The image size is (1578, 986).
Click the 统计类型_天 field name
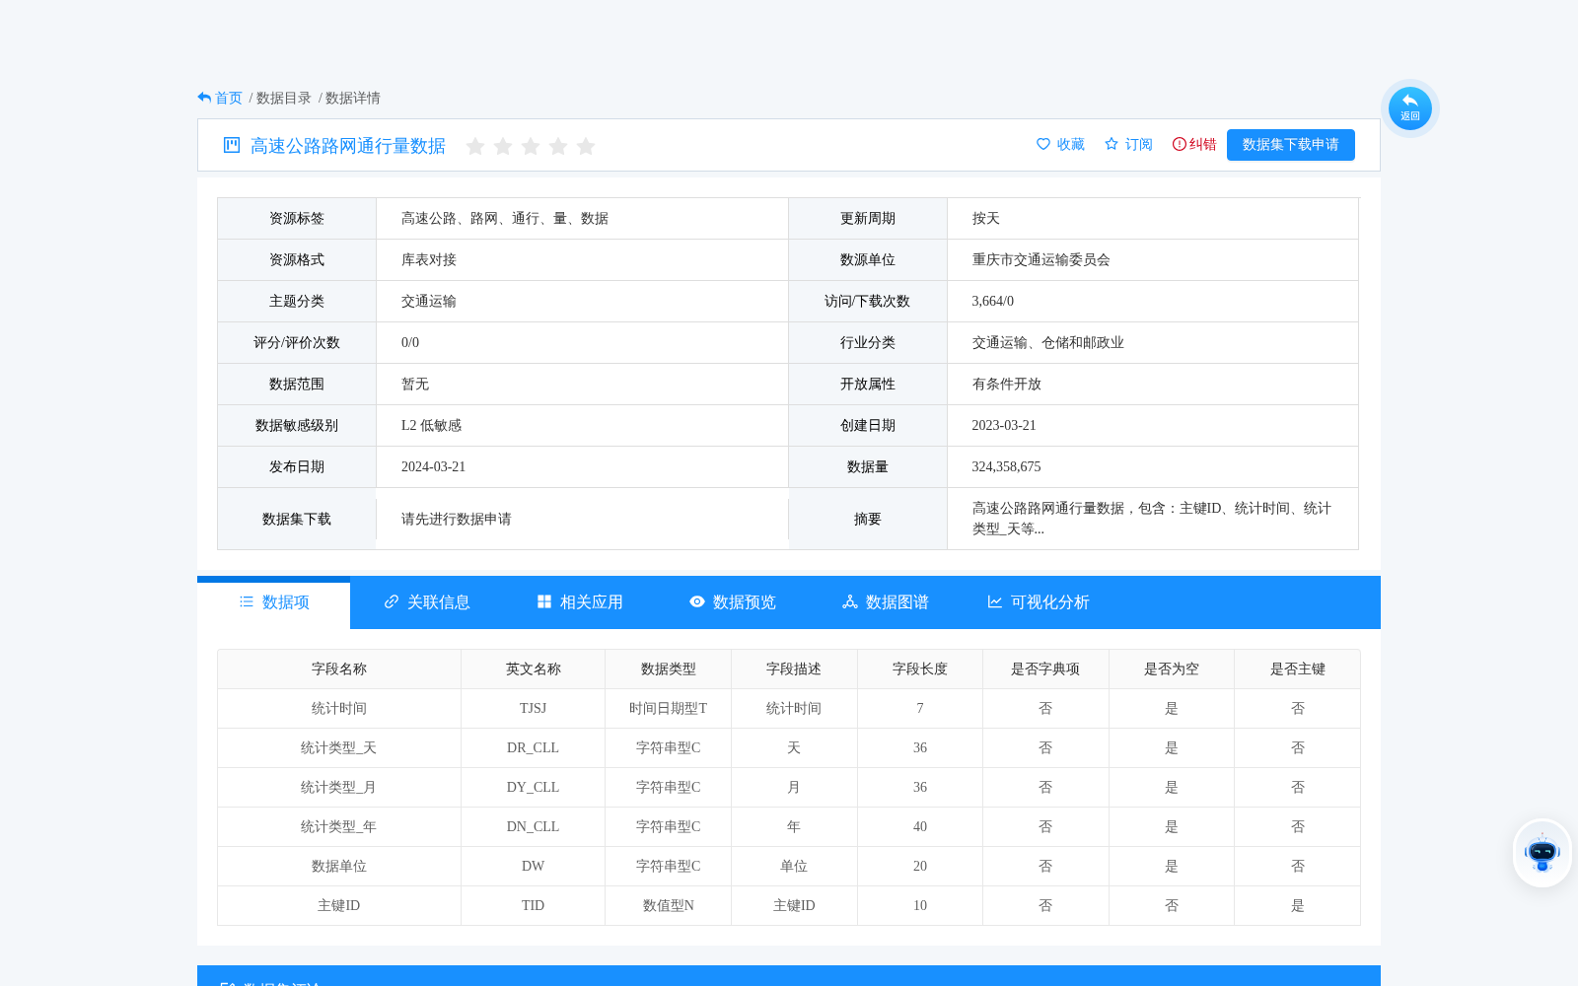tap(339, 748)
